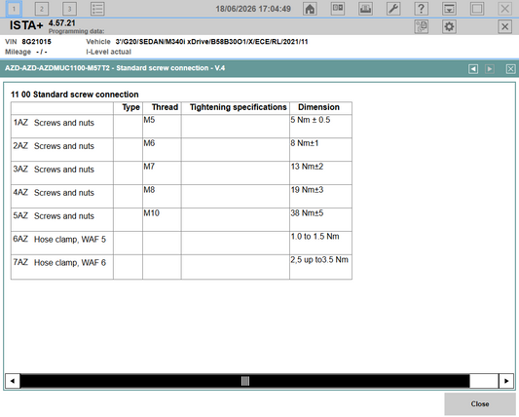Open the settings gear icon

(x=449, y=26)
